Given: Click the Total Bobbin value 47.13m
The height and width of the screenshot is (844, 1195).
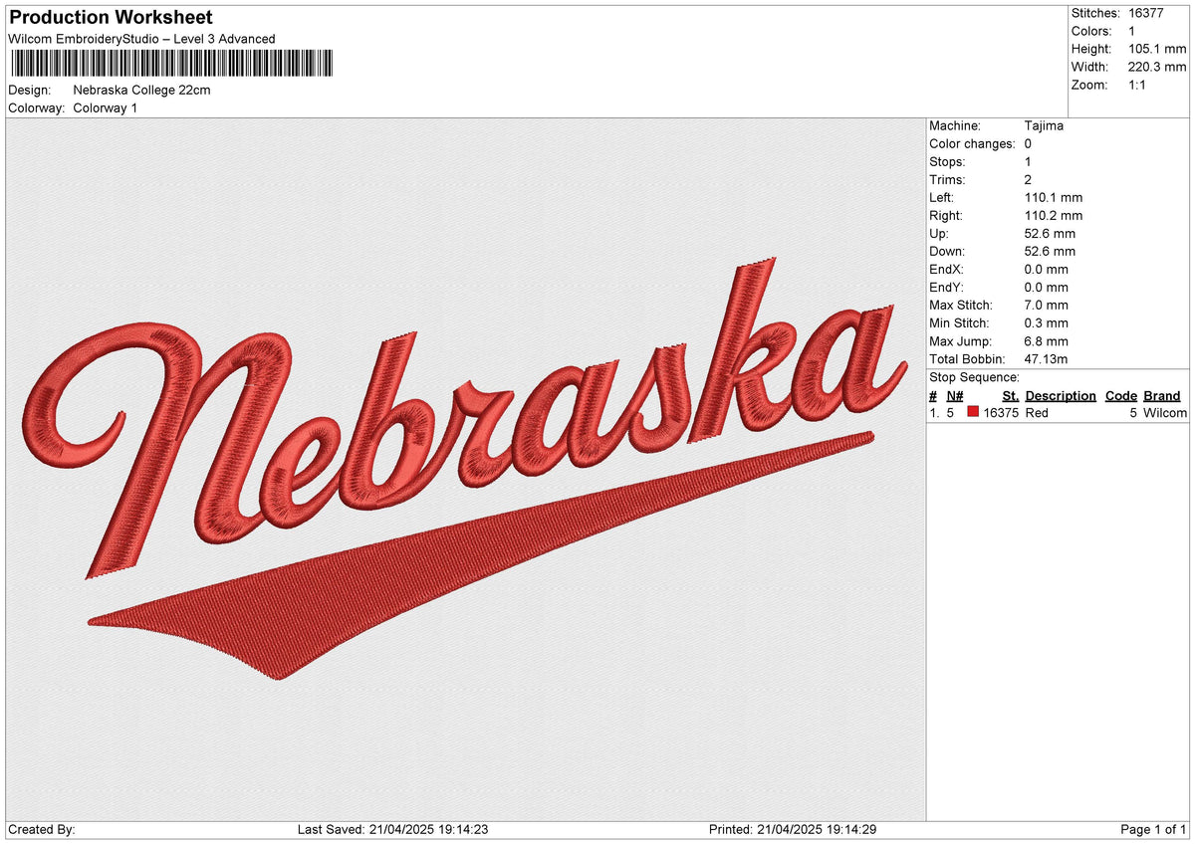Looking at the screenshot, I should tap(1050, 358).
